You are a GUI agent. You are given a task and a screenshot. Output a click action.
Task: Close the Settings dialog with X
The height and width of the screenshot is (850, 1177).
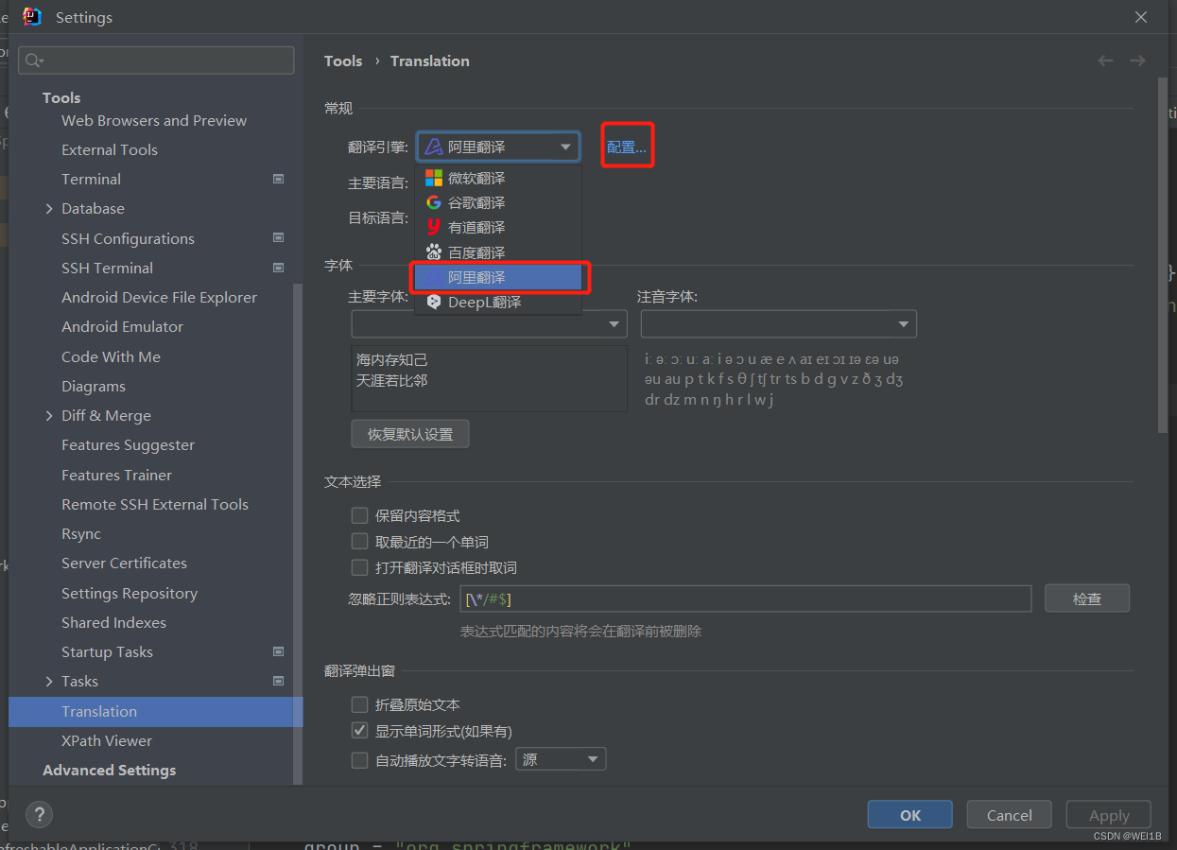point(1141,17)
